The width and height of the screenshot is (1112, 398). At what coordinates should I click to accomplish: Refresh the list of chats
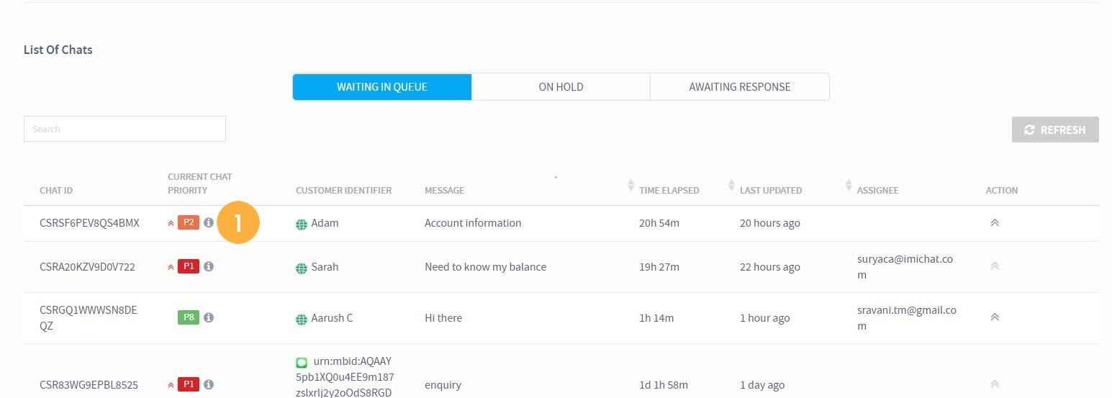point(1055,130)
